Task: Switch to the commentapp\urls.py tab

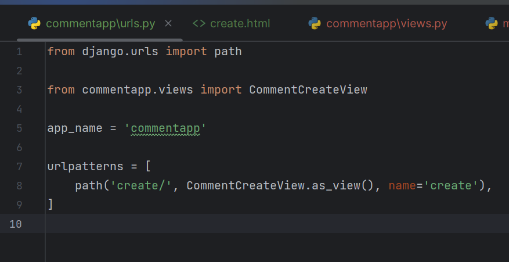Action: click(x=100, y=23)
